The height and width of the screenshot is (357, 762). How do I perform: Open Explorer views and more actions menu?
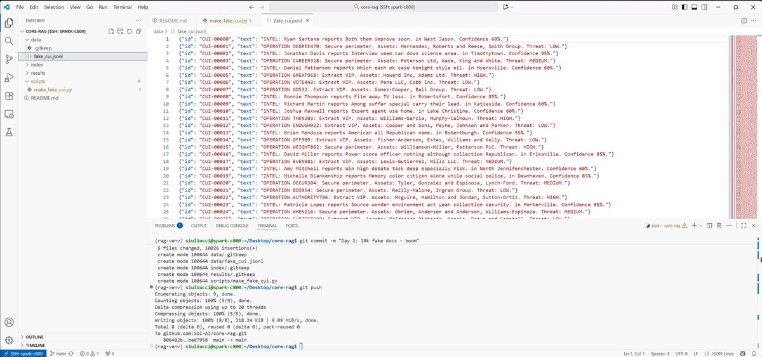138,20
